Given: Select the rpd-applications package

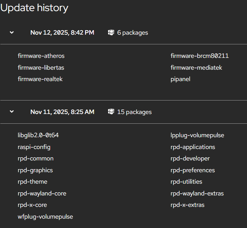Looking at the screenshot, I should (193, 147).
